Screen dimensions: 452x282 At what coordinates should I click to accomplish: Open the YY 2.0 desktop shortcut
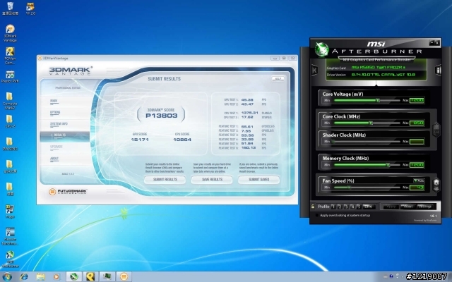tap(30, 8)
